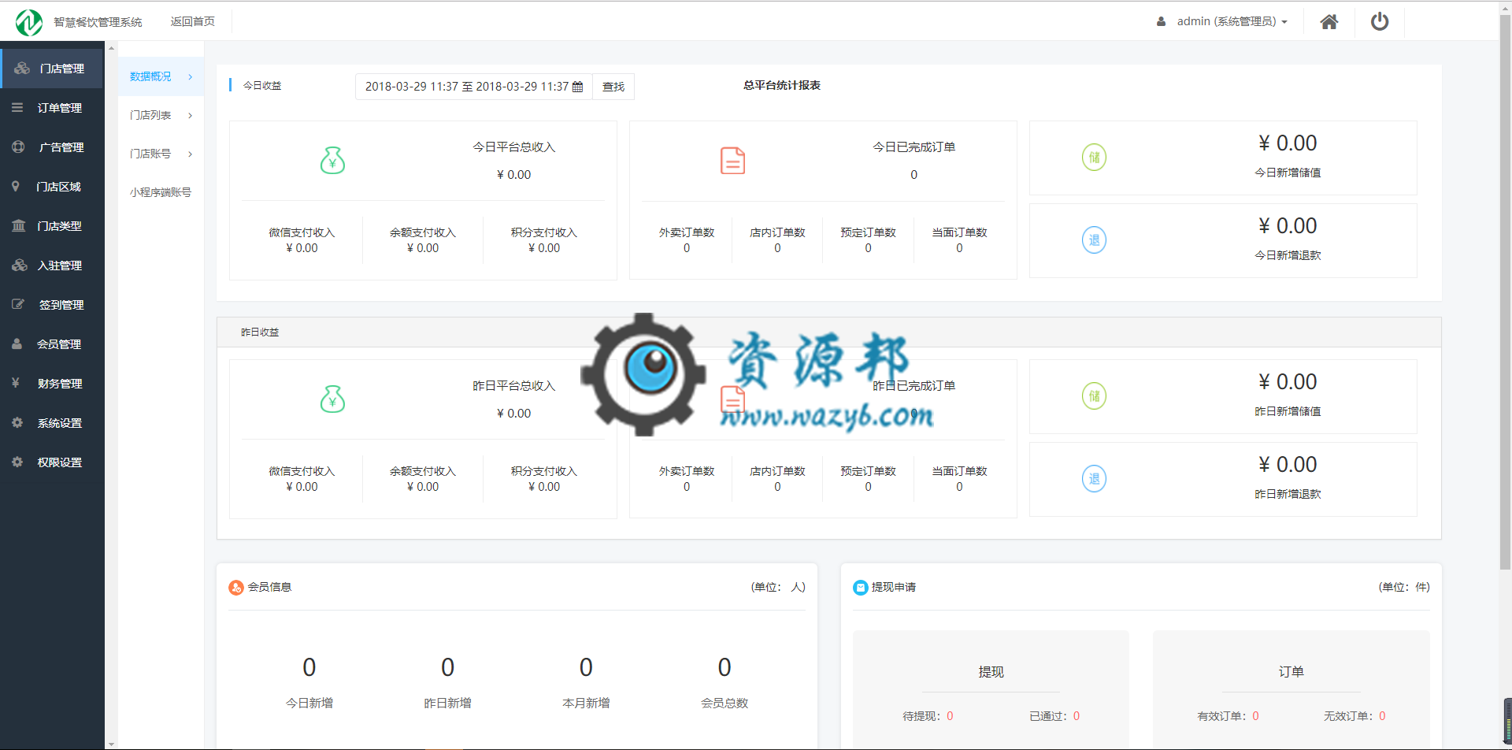Expand the 门店账号 submenu chevron
Viewport: 1512px width, 750px height.
pos(191,154)
